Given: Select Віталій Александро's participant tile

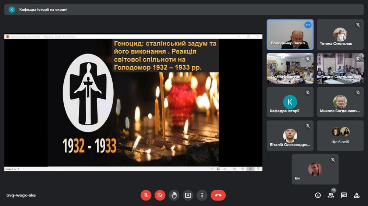Looking at the screenshot, I should (290, 136).
